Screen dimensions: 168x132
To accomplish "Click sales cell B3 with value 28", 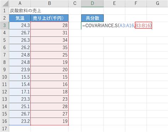I will pos(50,26).
